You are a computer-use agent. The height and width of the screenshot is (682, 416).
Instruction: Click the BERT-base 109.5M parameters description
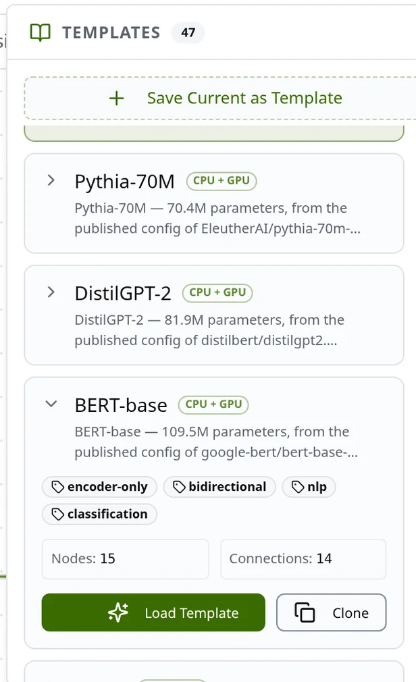click(216, 442)
